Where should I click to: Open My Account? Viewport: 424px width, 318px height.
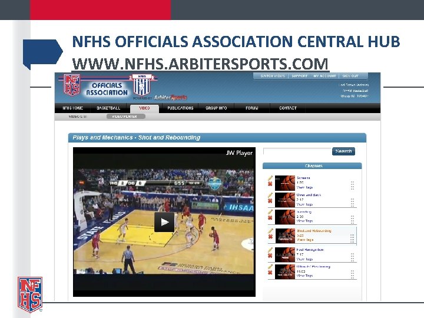coord(324,76)
